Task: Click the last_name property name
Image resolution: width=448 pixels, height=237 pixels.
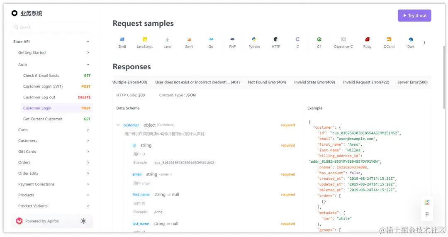Action: coord(141,224)
